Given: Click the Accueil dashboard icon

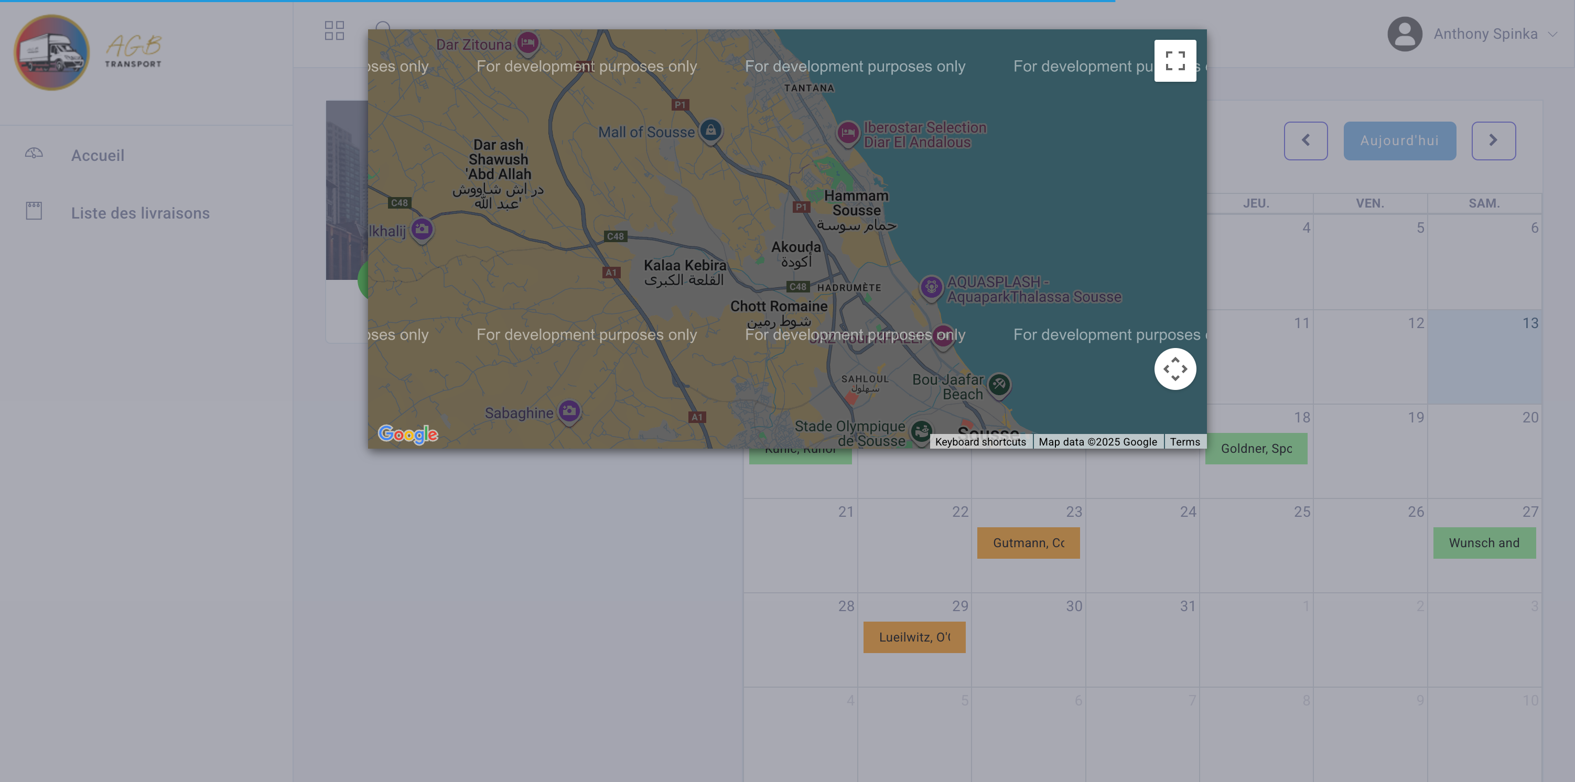Looking at the screenshot, I should click(x=34, y=154).
